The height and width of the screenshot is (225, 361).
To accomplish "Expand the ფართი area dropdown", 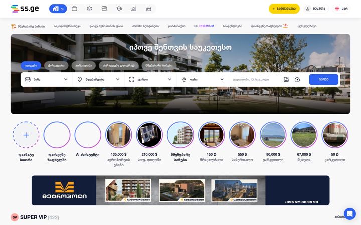I will [151, 79].
